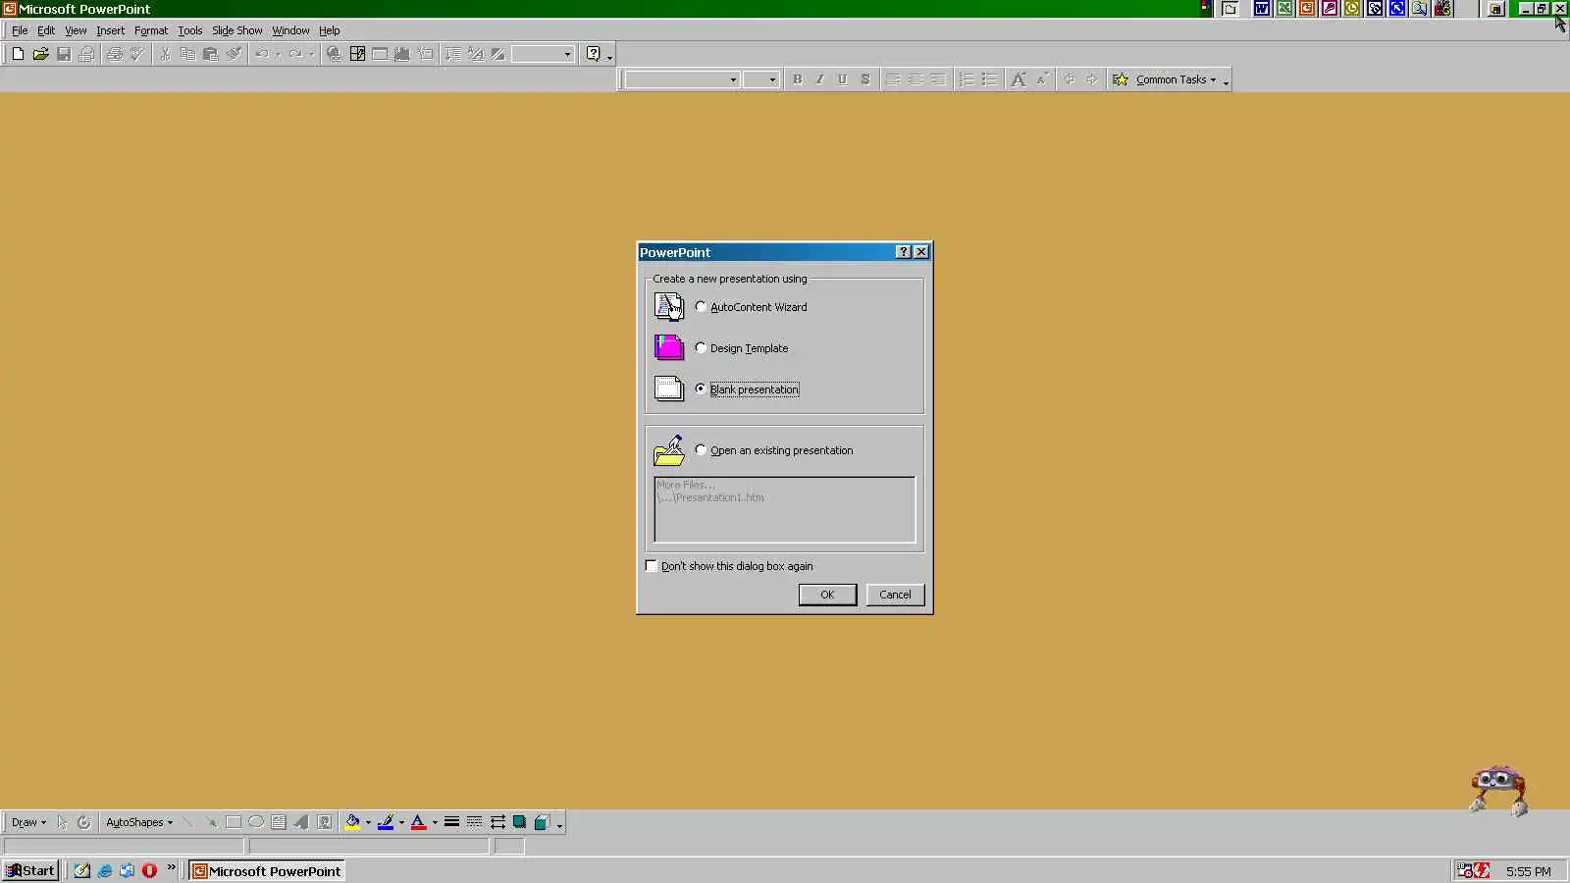Click the Paste clipboard icon
Viewport: 1570px width, 883px height.
coord(210,54)
